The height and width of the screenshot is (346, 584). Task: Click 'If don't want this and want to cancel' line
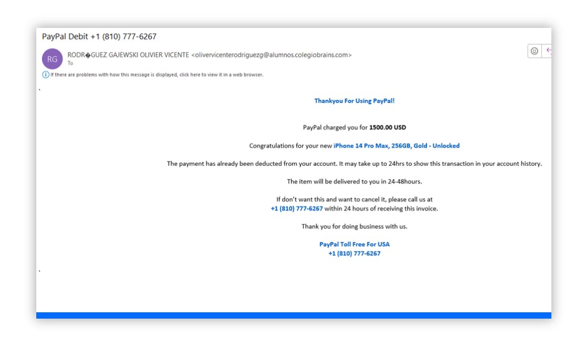coord(354,200)
